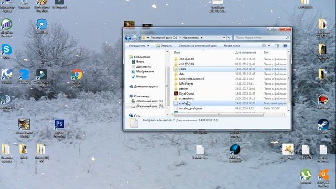Open recent locations dropdown beside navigation arrows
The image size is (336, 189).
point(139,38)
